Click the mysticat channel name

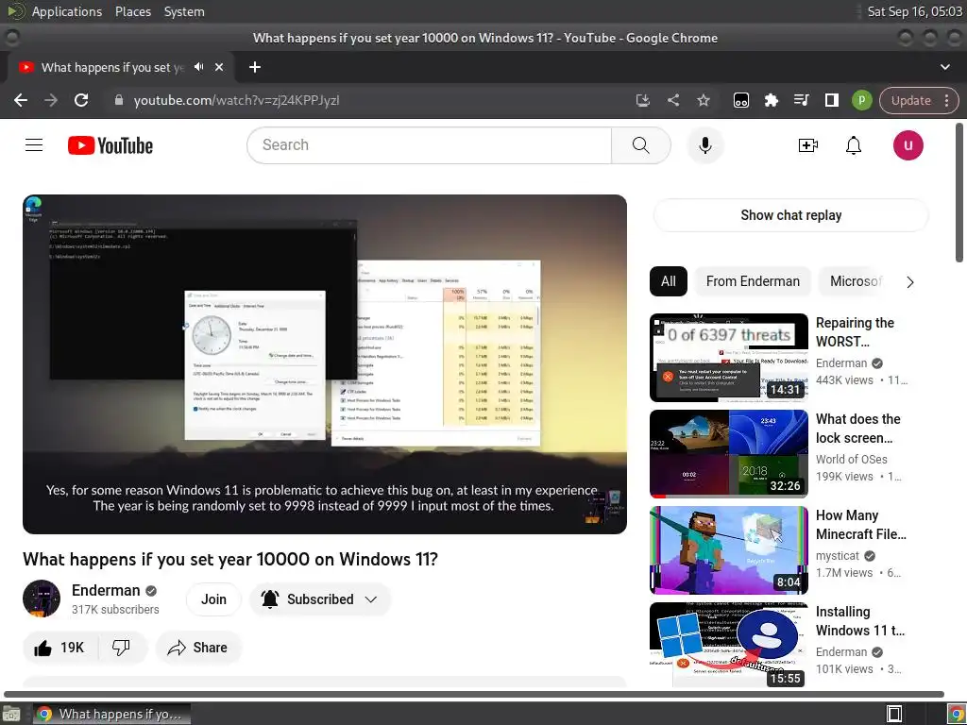tap(837, 555)
